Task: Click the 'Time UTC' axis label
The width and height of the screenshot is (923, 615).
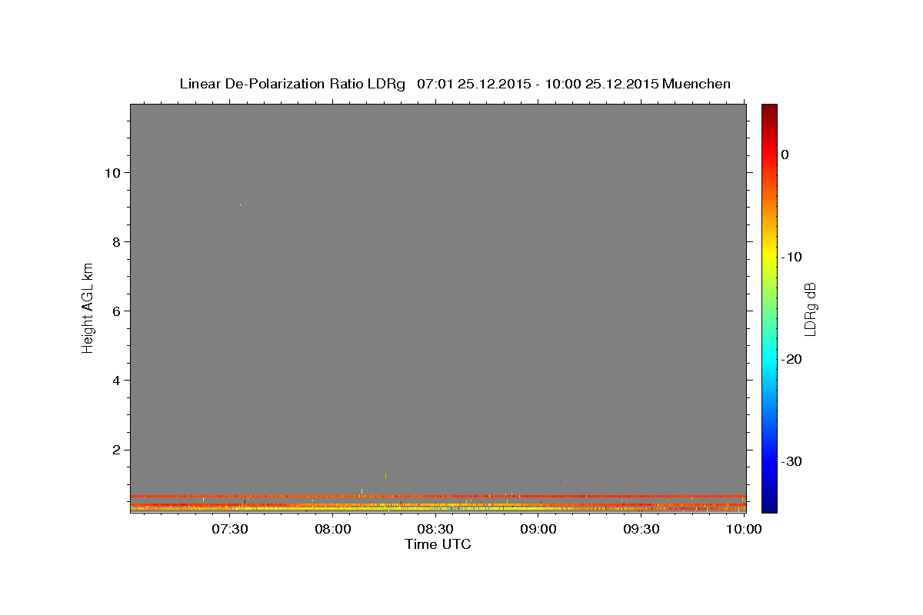Action: pos(438,544)
